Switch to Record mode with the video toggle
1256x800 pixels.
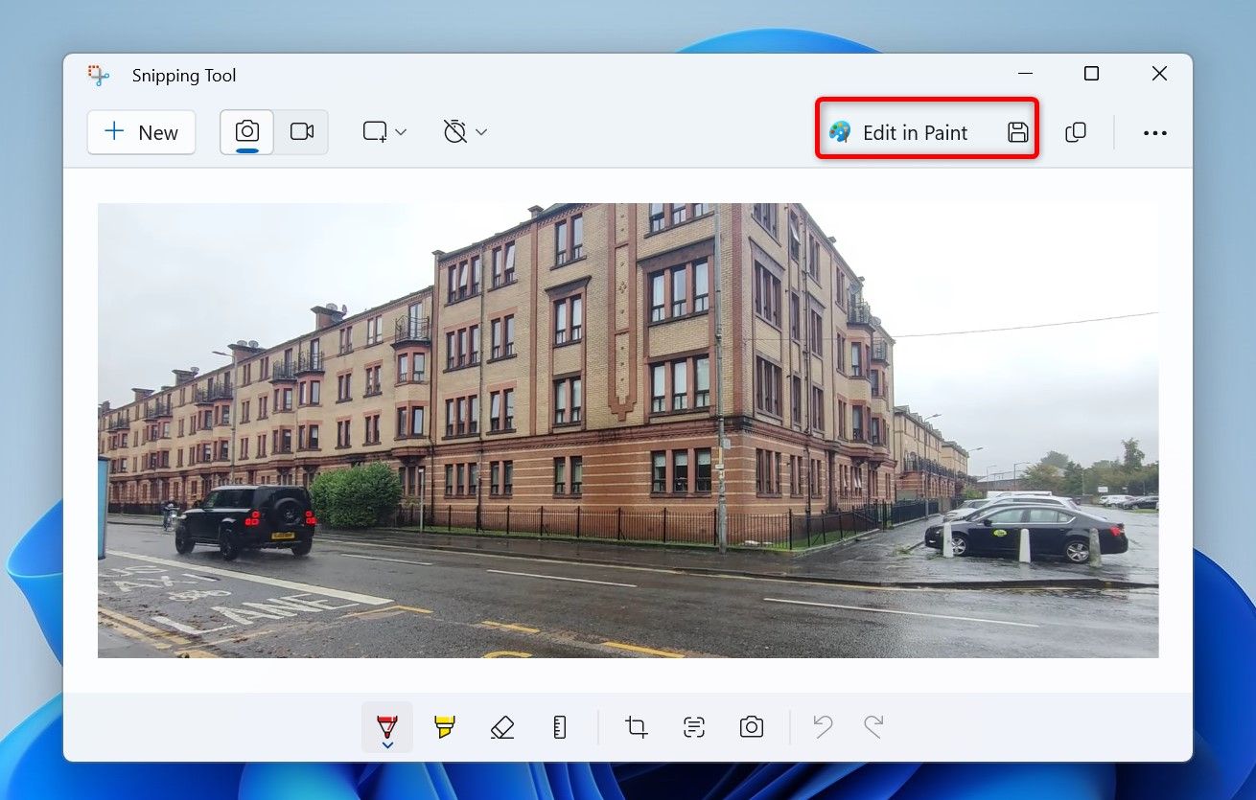pos(302,132)
